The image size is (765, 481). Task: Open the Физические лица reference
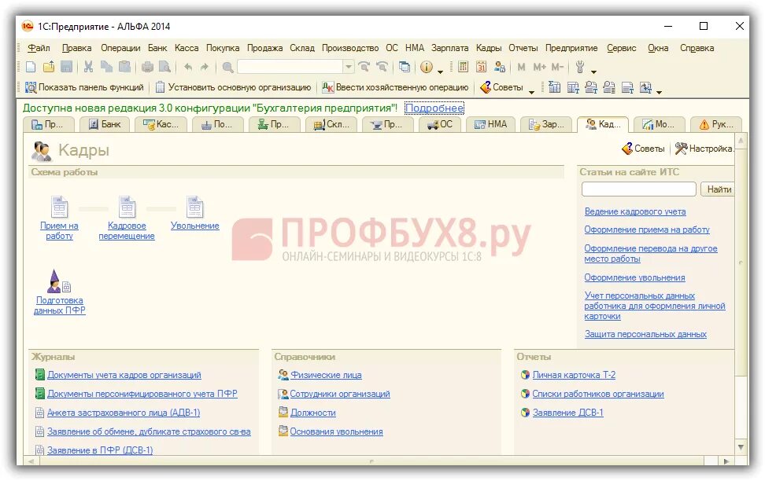pos(326,375)
